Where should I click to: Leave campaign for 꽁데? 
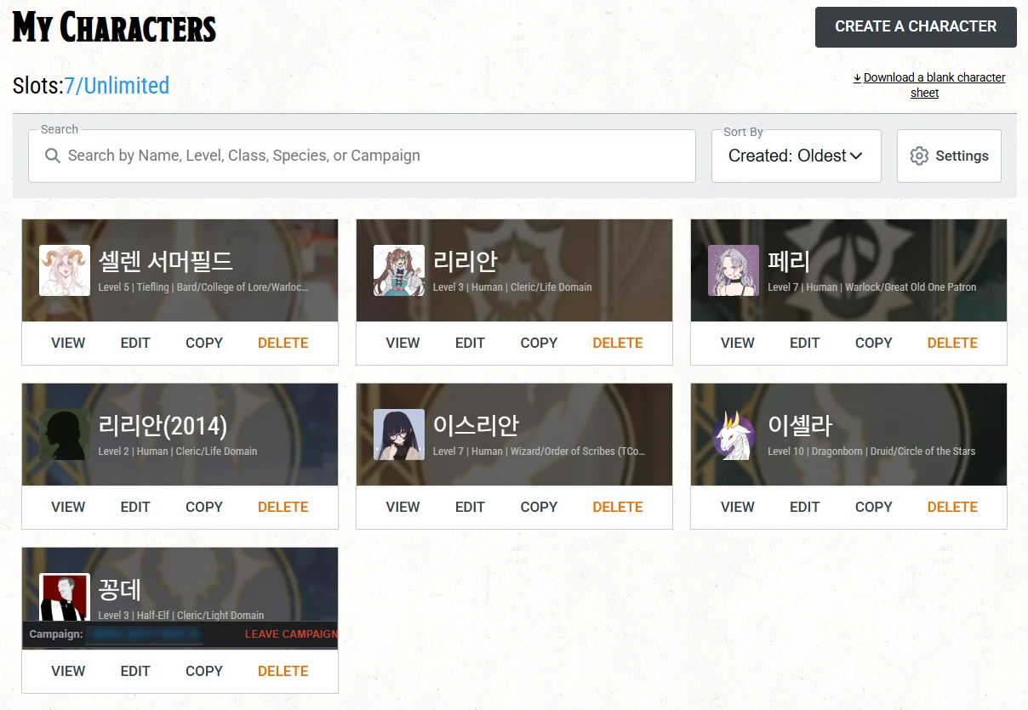coord(291,634)
